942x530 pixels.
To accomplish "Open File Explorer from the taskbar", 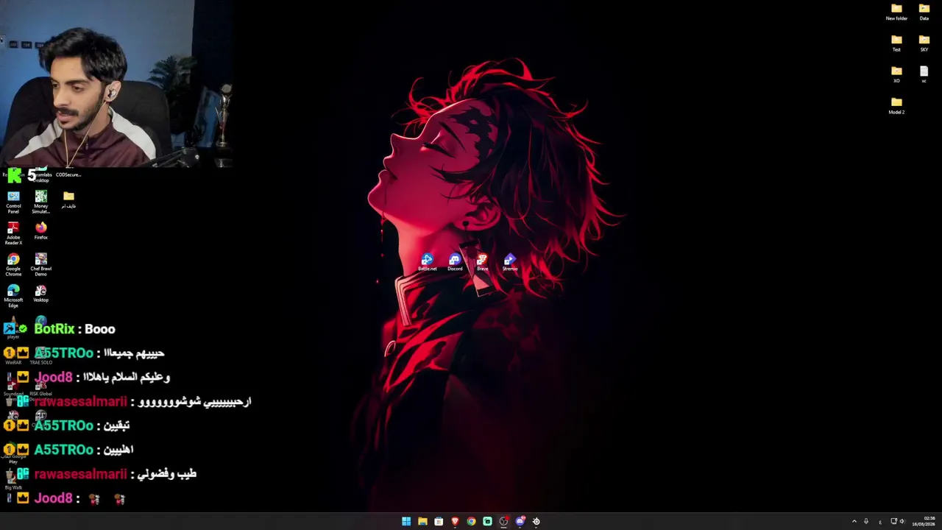I will pos(422,521).
